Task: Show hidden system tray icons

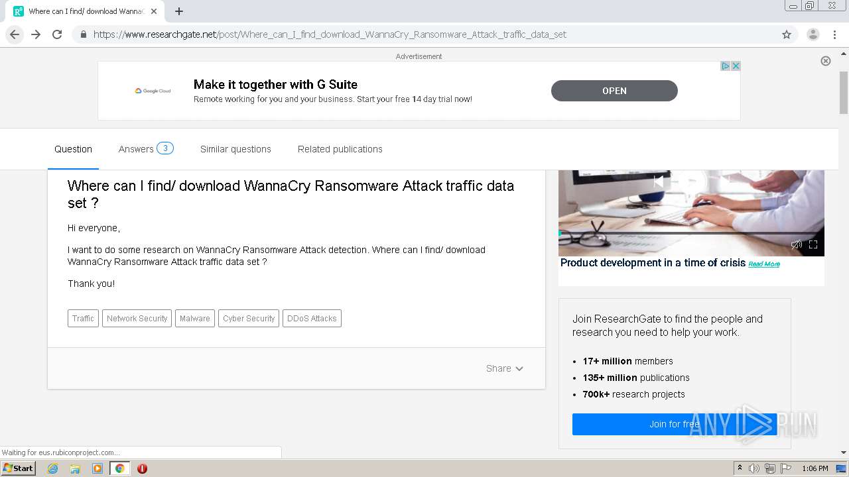Action: [x=740, y=468]
